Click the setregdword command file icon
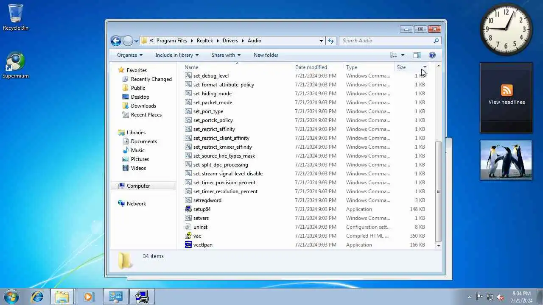 tap(188, 200)
